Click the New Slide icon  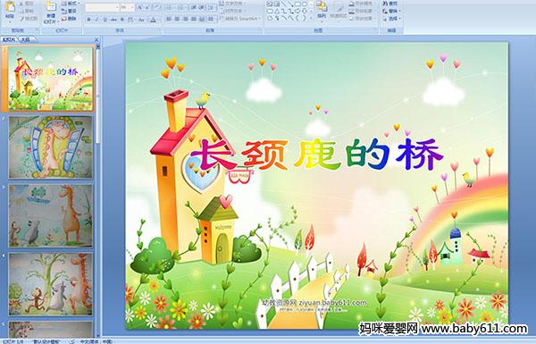51,7
